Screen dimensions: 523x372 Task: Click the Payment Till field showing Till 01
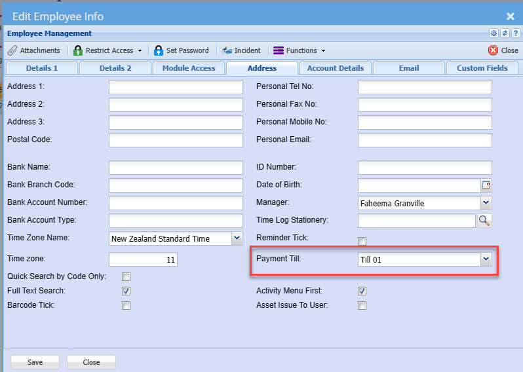click(419, 259)
